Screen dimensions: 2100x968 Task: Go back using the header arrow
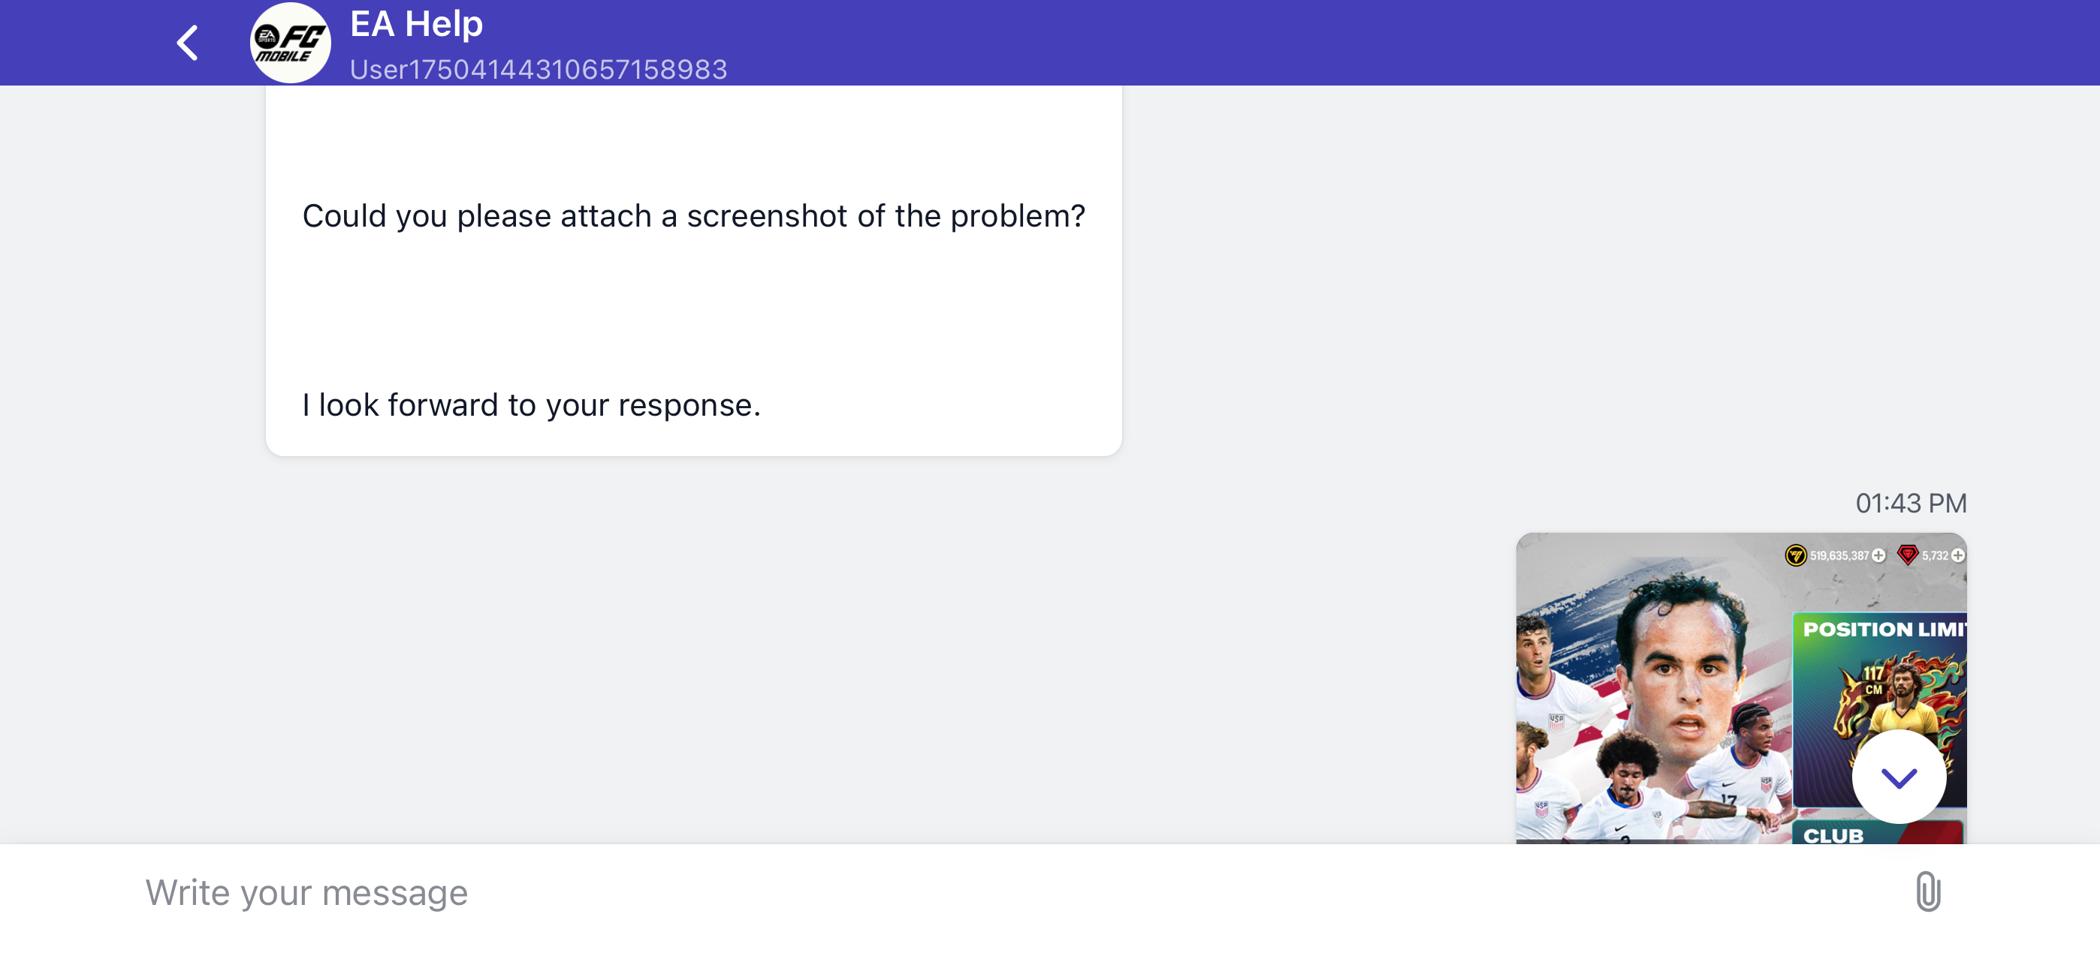[188, 44]
